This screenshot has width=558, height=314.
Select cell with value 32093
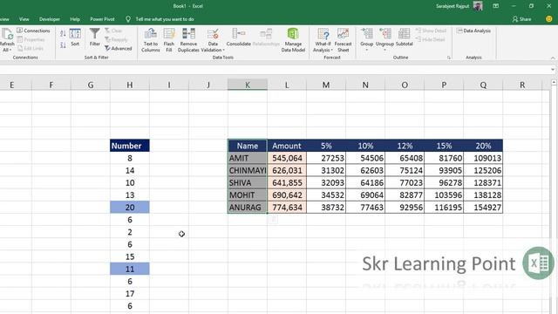(326, 182)
